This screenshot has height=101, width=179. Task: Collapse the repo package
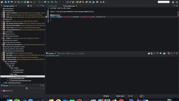point(10,74)
